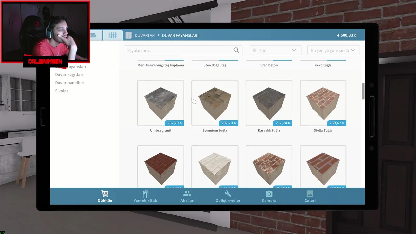Click the Keko tuğla label
Viewport: 416px width, 234px height.
[323, 65]
